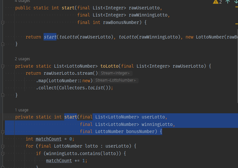Click start method name in private static declaration
Image resolution: width=238 pixels, height=168 pixels.
point(71,117)
